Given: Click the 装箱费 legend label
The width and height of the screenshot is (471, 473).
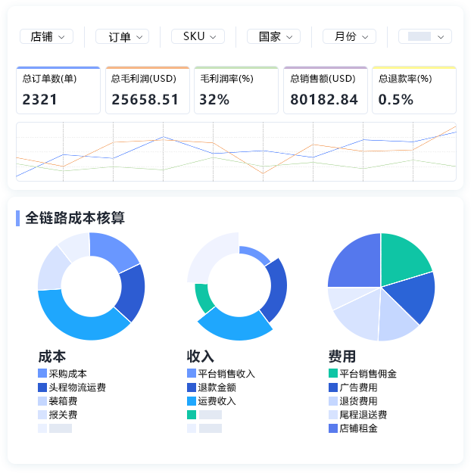Looking at the screenshot, I should tap(63, 401).
